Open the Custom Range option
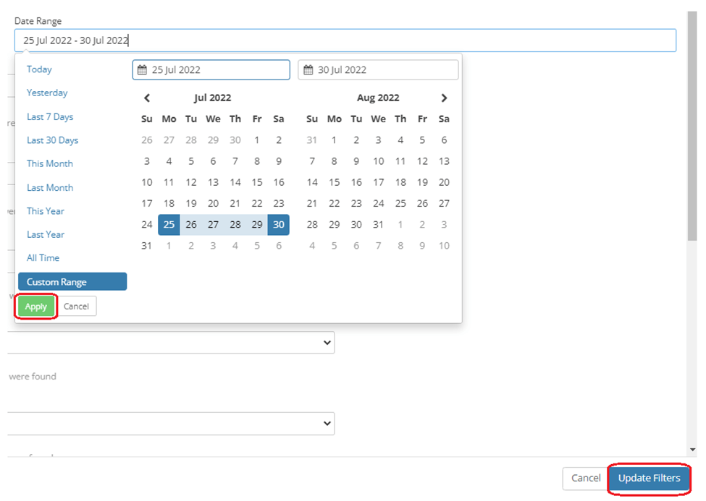 pos(72,281)
